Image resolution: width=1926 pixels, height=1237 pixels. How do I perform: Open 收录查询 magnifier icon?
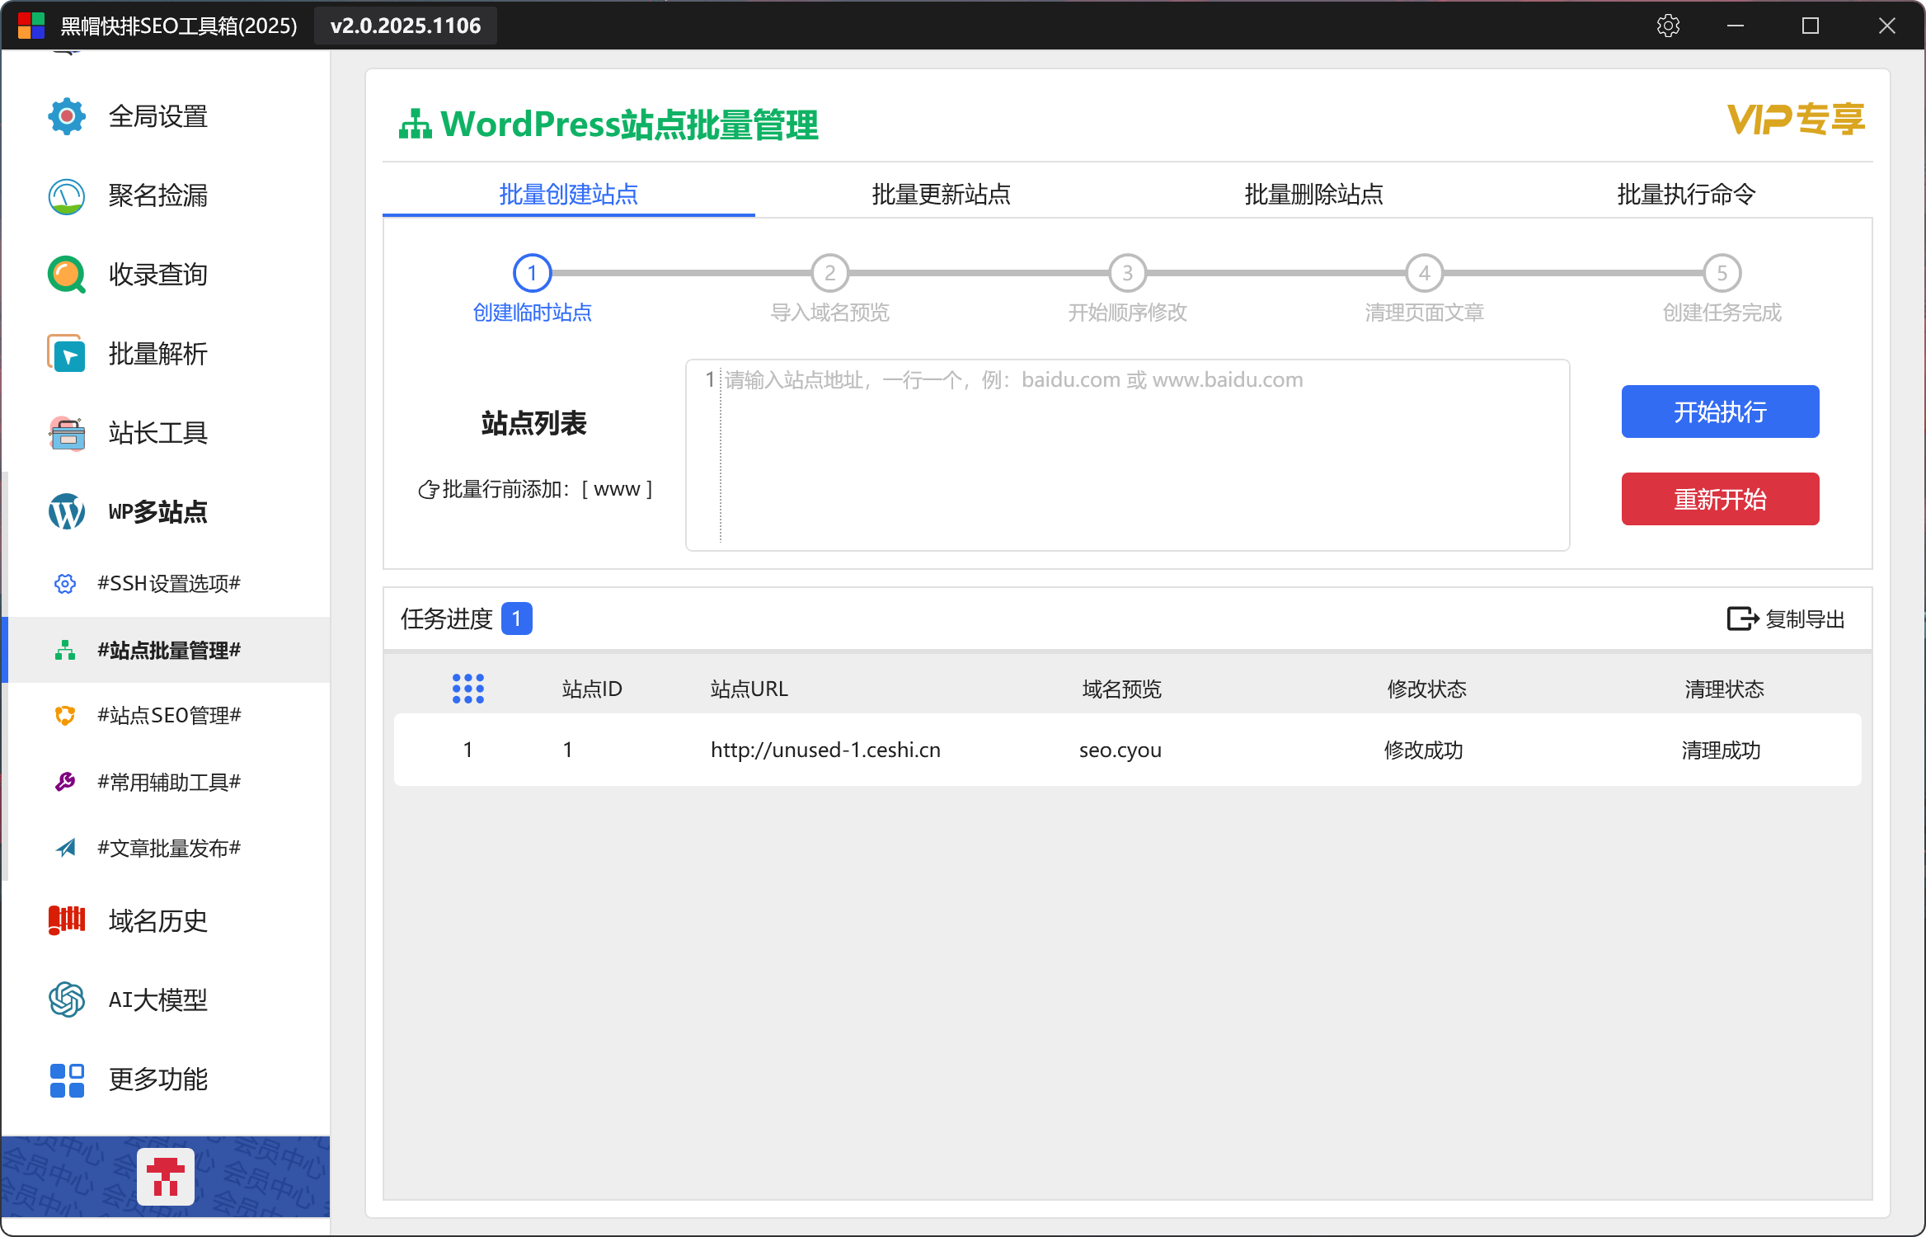pos(67,275)
